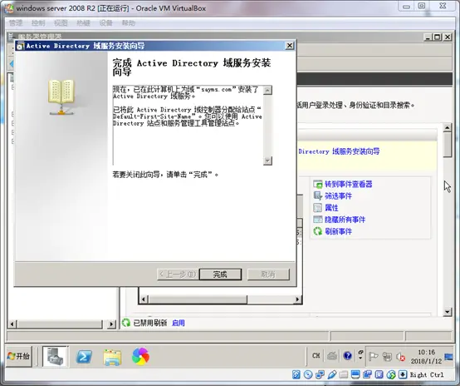Image resolution: width=460 pixels, height=386 pixels.
Task: Click the VirtualBox keyboard capture arrow icon
Action: coord(403,374)
